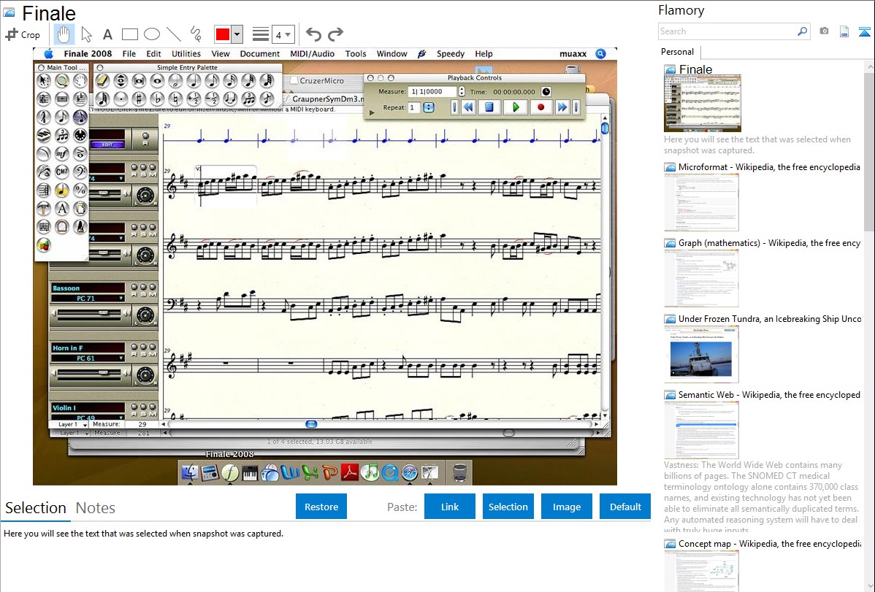Select the grace note in Simple Entry Palette
Viewport: 875px width, 592px height.
coord(267,99)
